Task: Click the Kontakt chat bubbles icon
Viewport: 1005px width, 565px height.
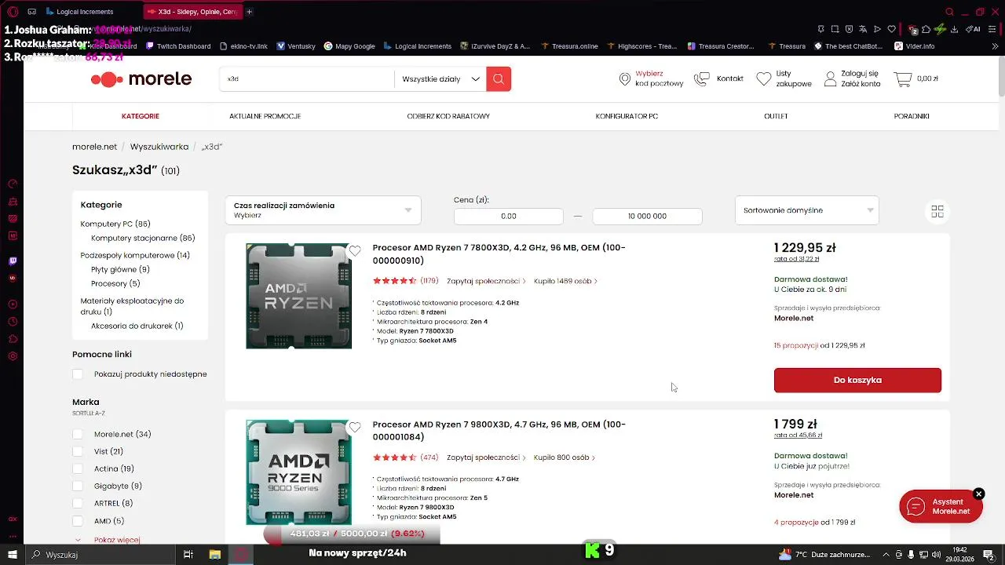Action: tap(702, 79)
